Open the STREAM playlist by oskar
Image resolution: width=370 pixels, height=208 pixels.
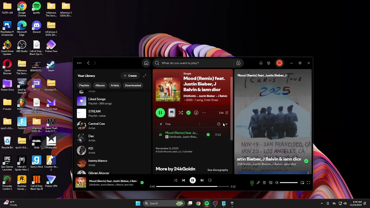[113, 114]
